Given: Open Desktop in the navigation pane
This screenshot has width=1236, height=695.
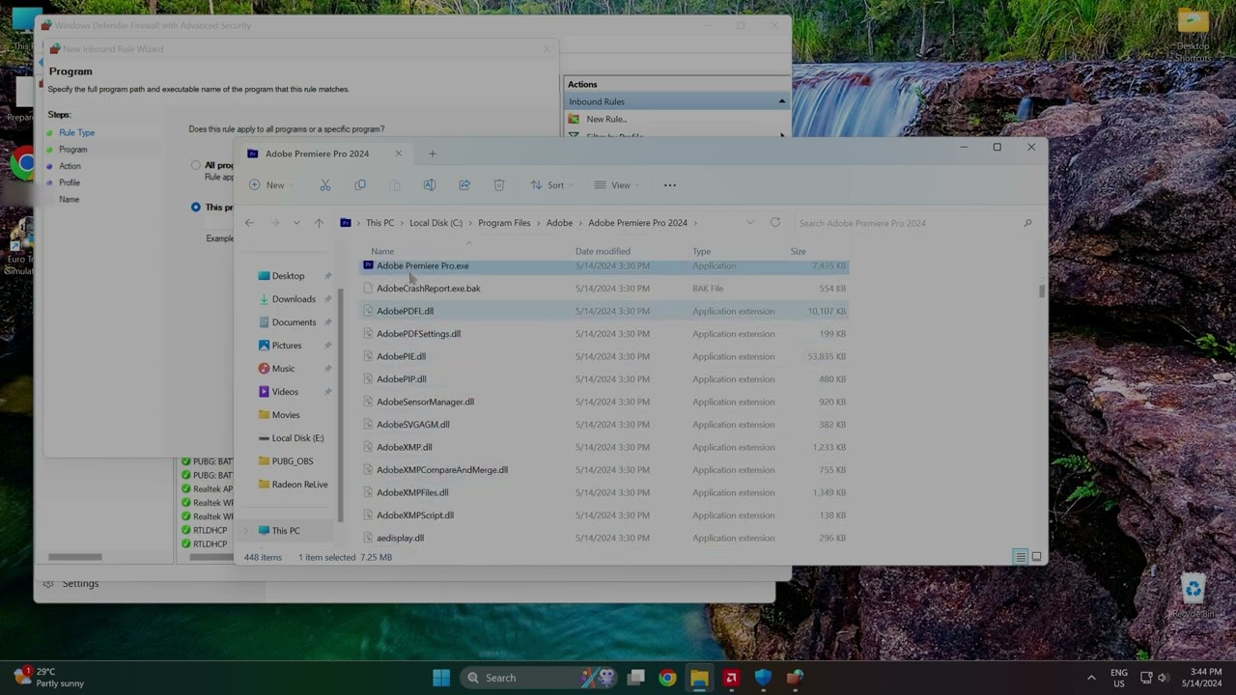Looking at the screenshot, I should click(x=288, y=276).
